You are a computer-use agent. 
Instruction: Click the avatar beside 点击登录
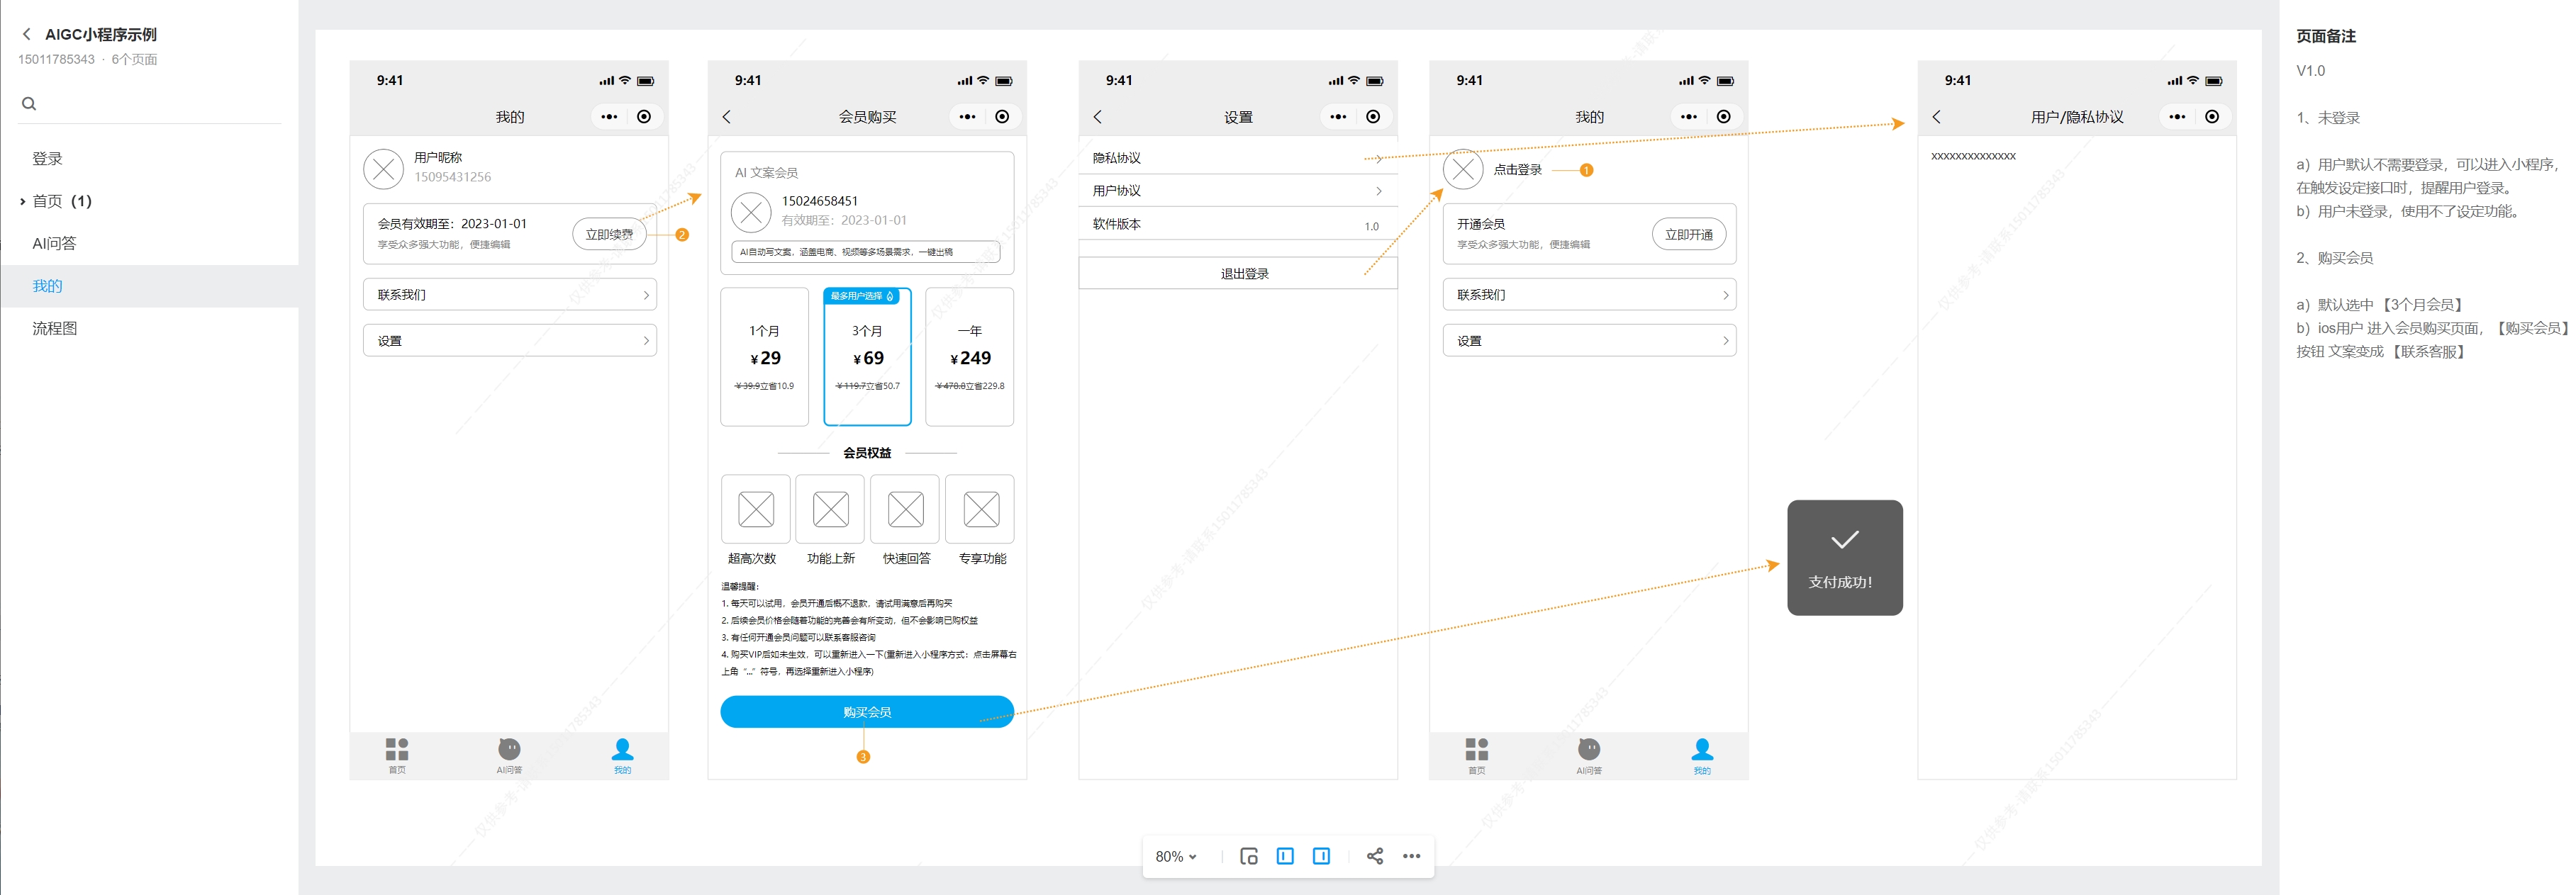click(1463, 170)
